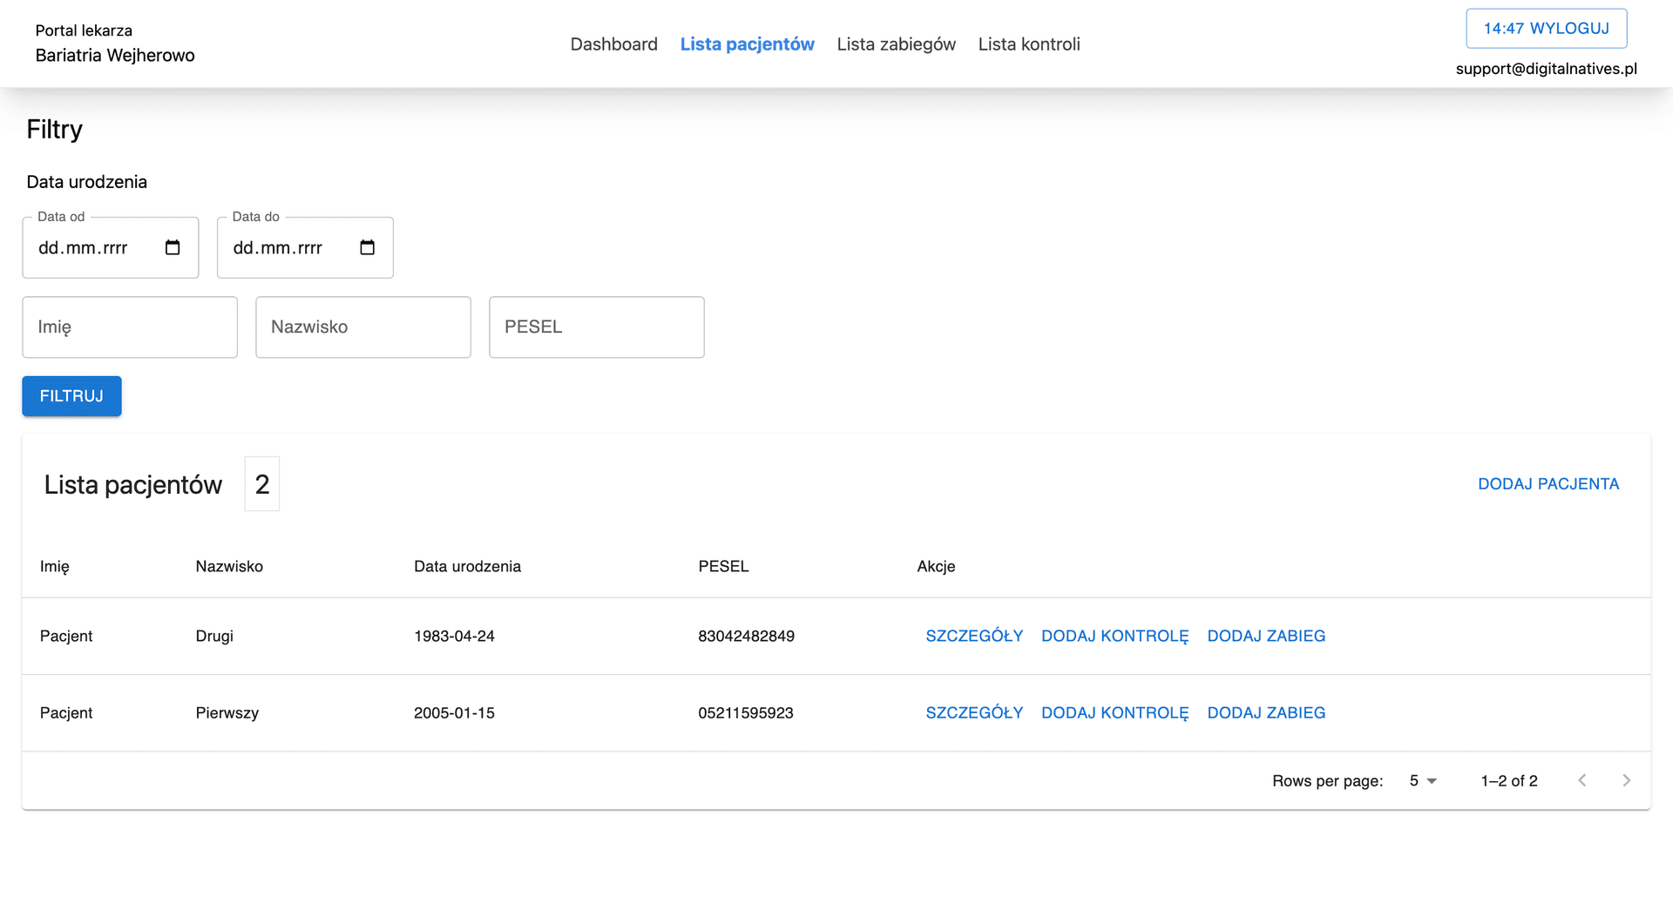Screen dimensions: 1673x910
Task: Click DODAJ KONTROLĘ for patient Pierwszy
Action: pyautogui.click(x=1114, y=713)
